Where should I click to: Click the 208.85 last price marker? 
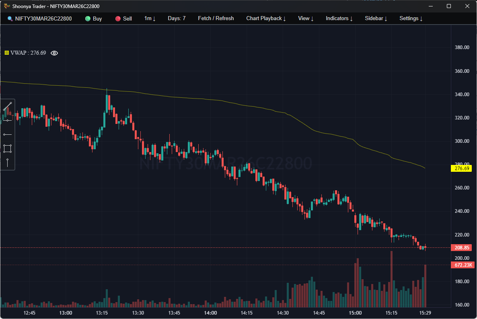point(462,247)
